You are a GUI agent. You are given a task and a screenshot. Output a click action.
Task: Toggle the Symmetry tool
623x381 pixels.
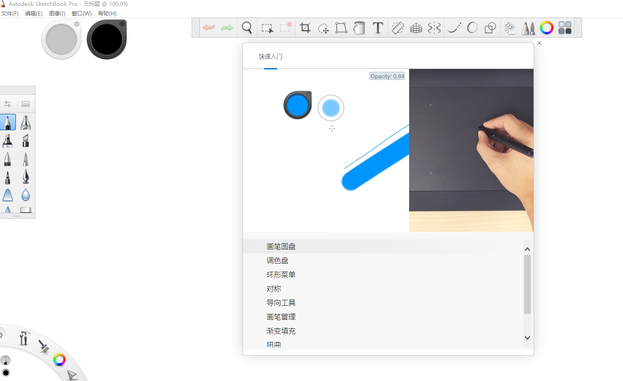coord(434,28)
